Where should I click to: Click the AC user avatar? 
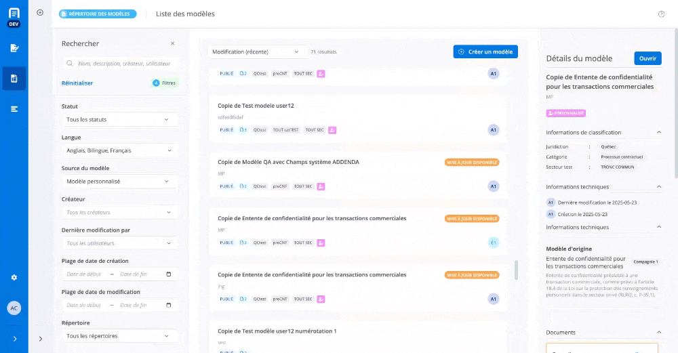point(14,308)
